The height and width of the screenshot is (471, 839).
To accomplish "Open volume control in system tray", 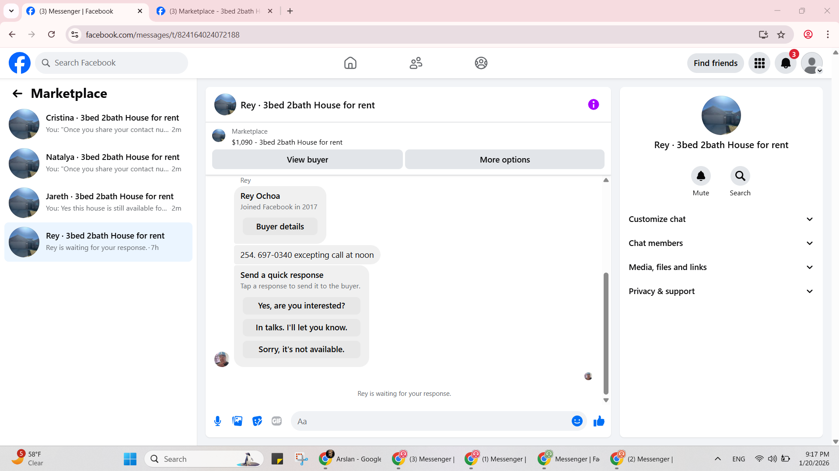I will (x=773, y=459).
